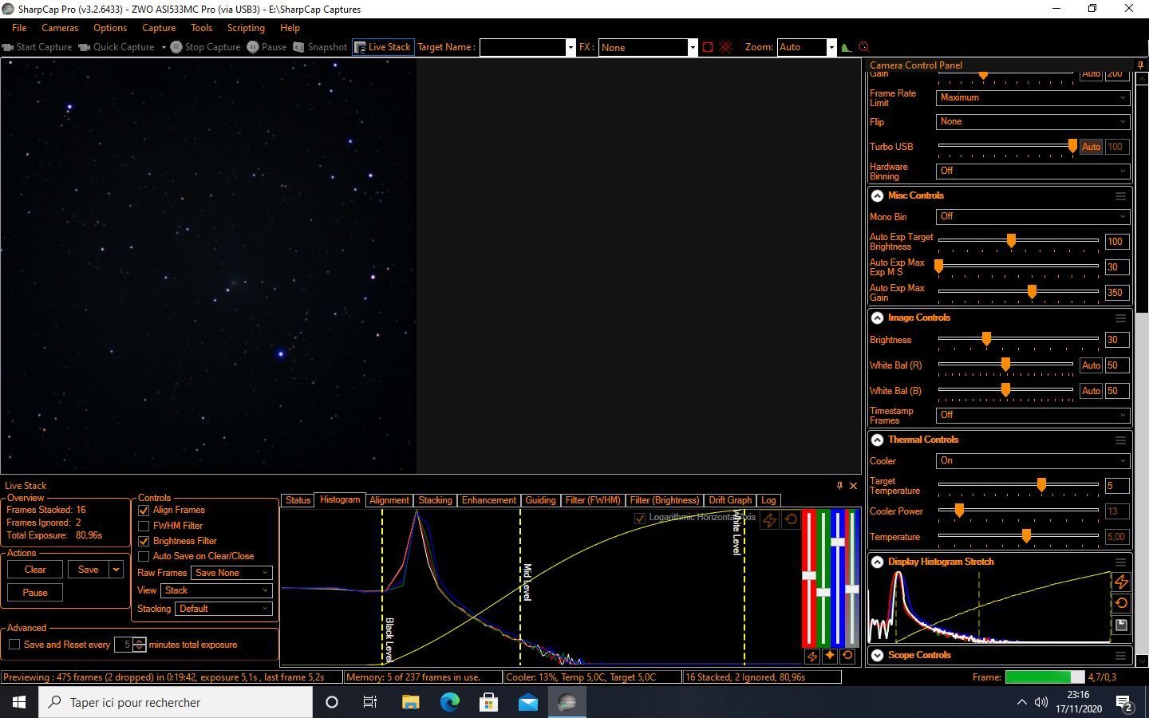Enable Auto Save on Clear/Close
Viewport: 1149px width, 718px height.
[x=144, y=556]
